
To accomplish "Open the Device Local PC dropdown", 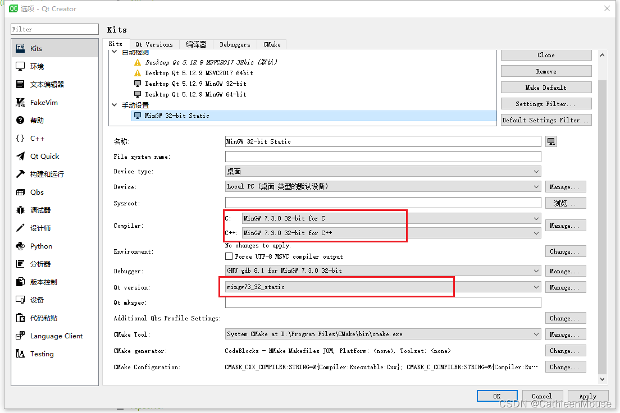I will tap(383, 186).
